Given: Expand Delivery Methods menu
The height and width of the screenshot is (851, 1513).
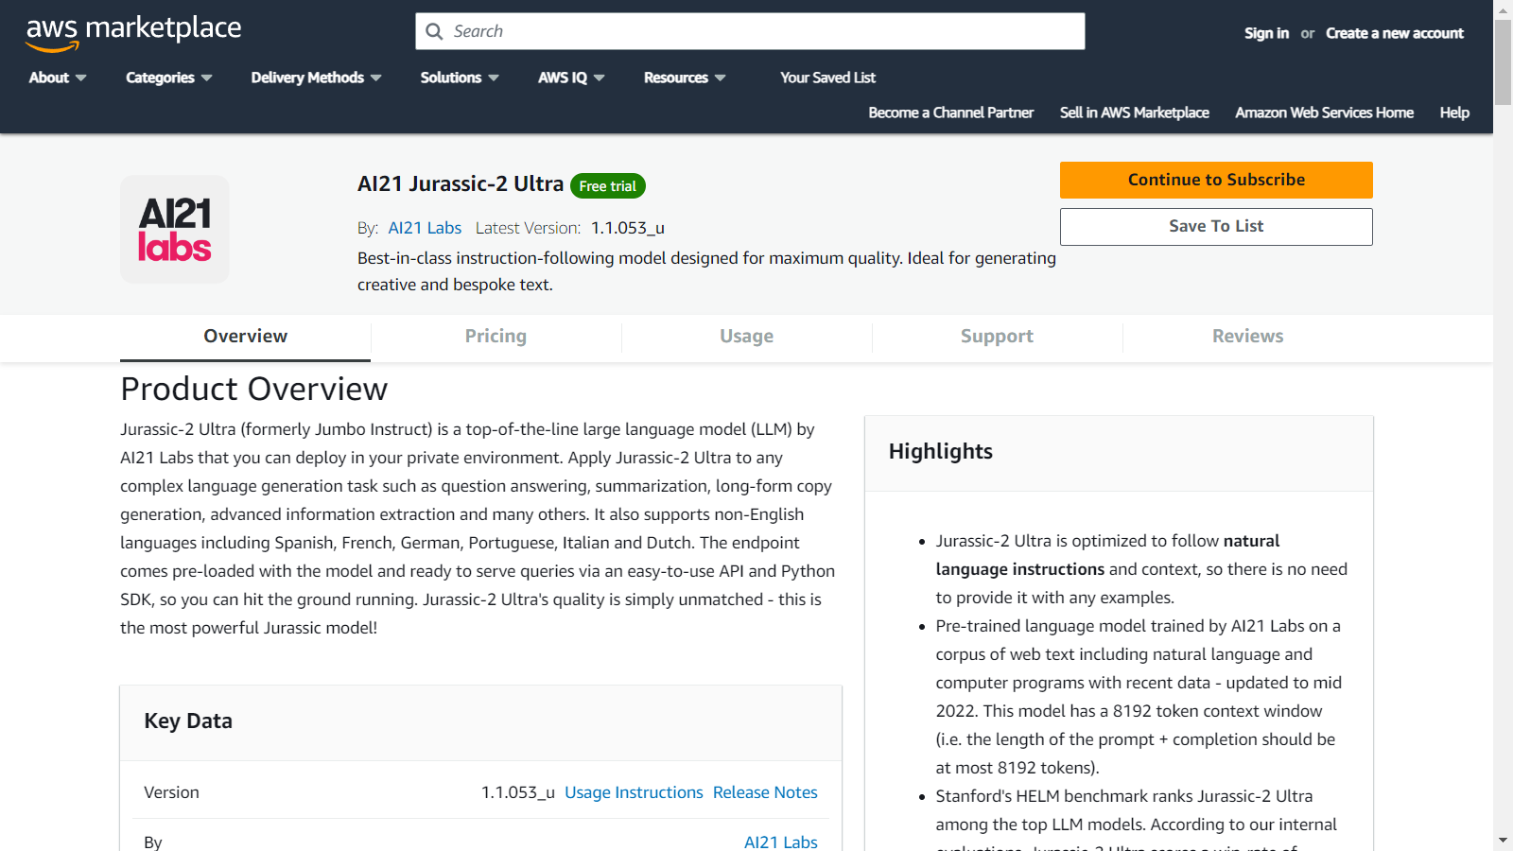Looking at the screenshot, I should [x=316, y=78].
